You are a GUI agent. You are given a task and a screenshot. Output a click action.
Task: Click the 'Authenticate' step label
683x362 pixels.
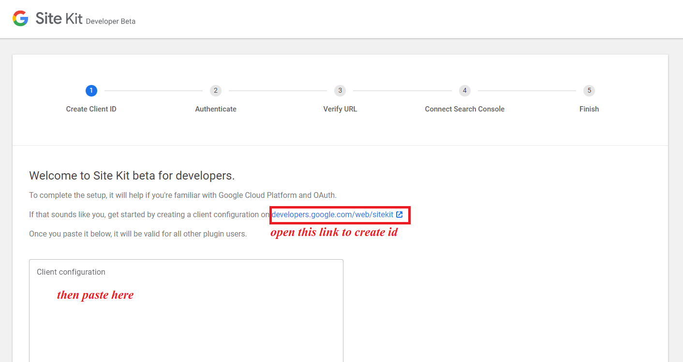(x=216, y=109)
